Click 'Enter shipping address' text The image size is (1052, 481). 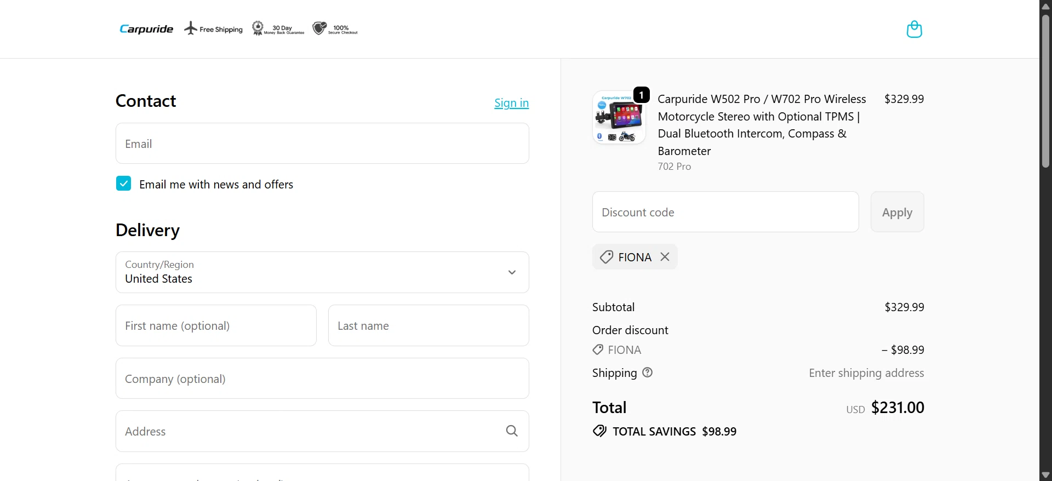(866, 373)
